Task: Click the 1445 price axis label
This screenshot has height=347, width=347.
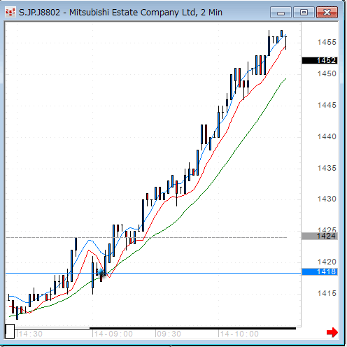Action: coord(327,105)
